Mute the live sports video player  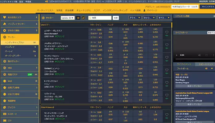pos(199,55)
